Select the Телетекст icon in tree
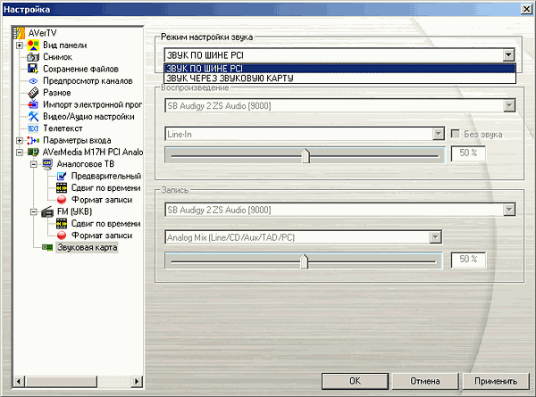This screenshot has width=536, height=397. point(33,128)
